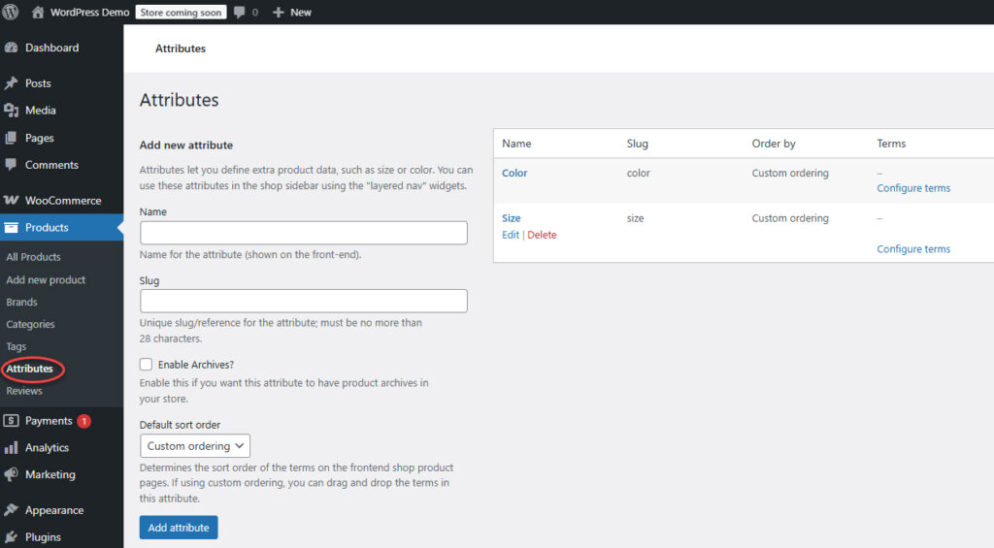Click Configure terms for Size
Screen dimensions: 994x548
click(x=913, y=249)
